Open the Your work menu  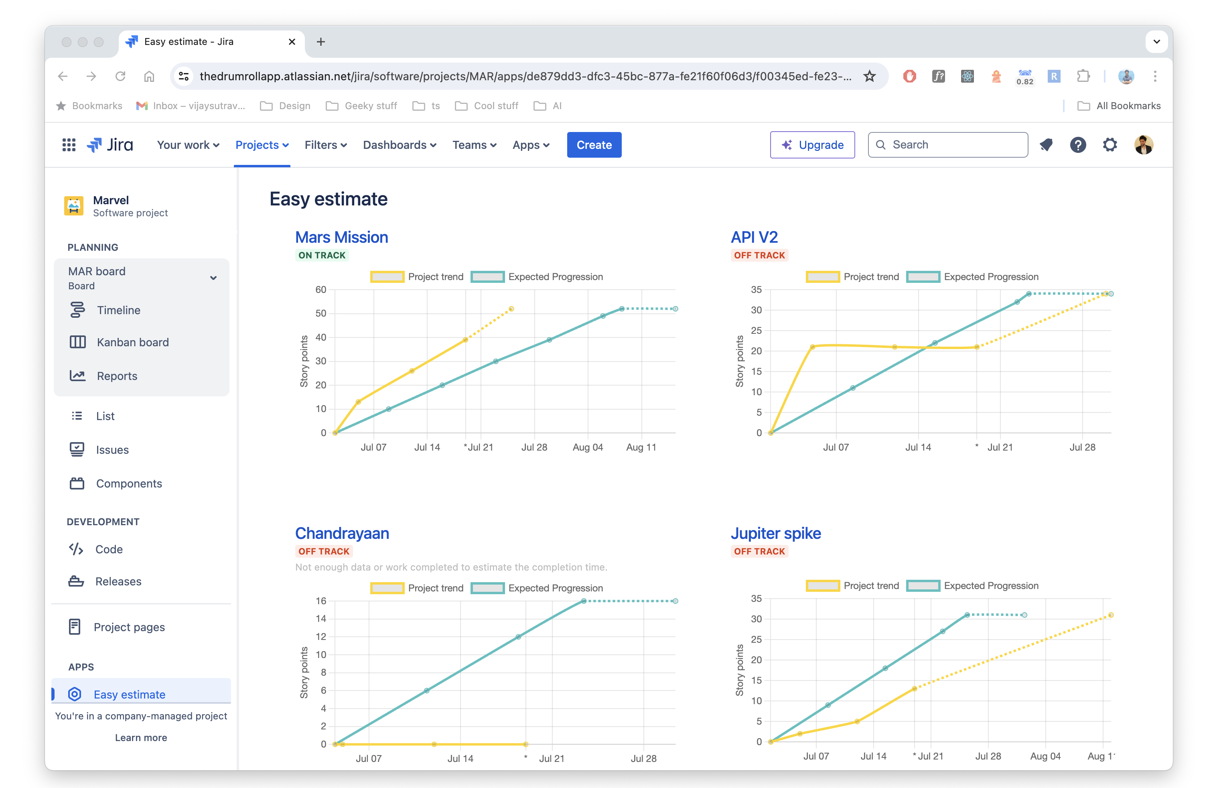(x=188, y=145)
